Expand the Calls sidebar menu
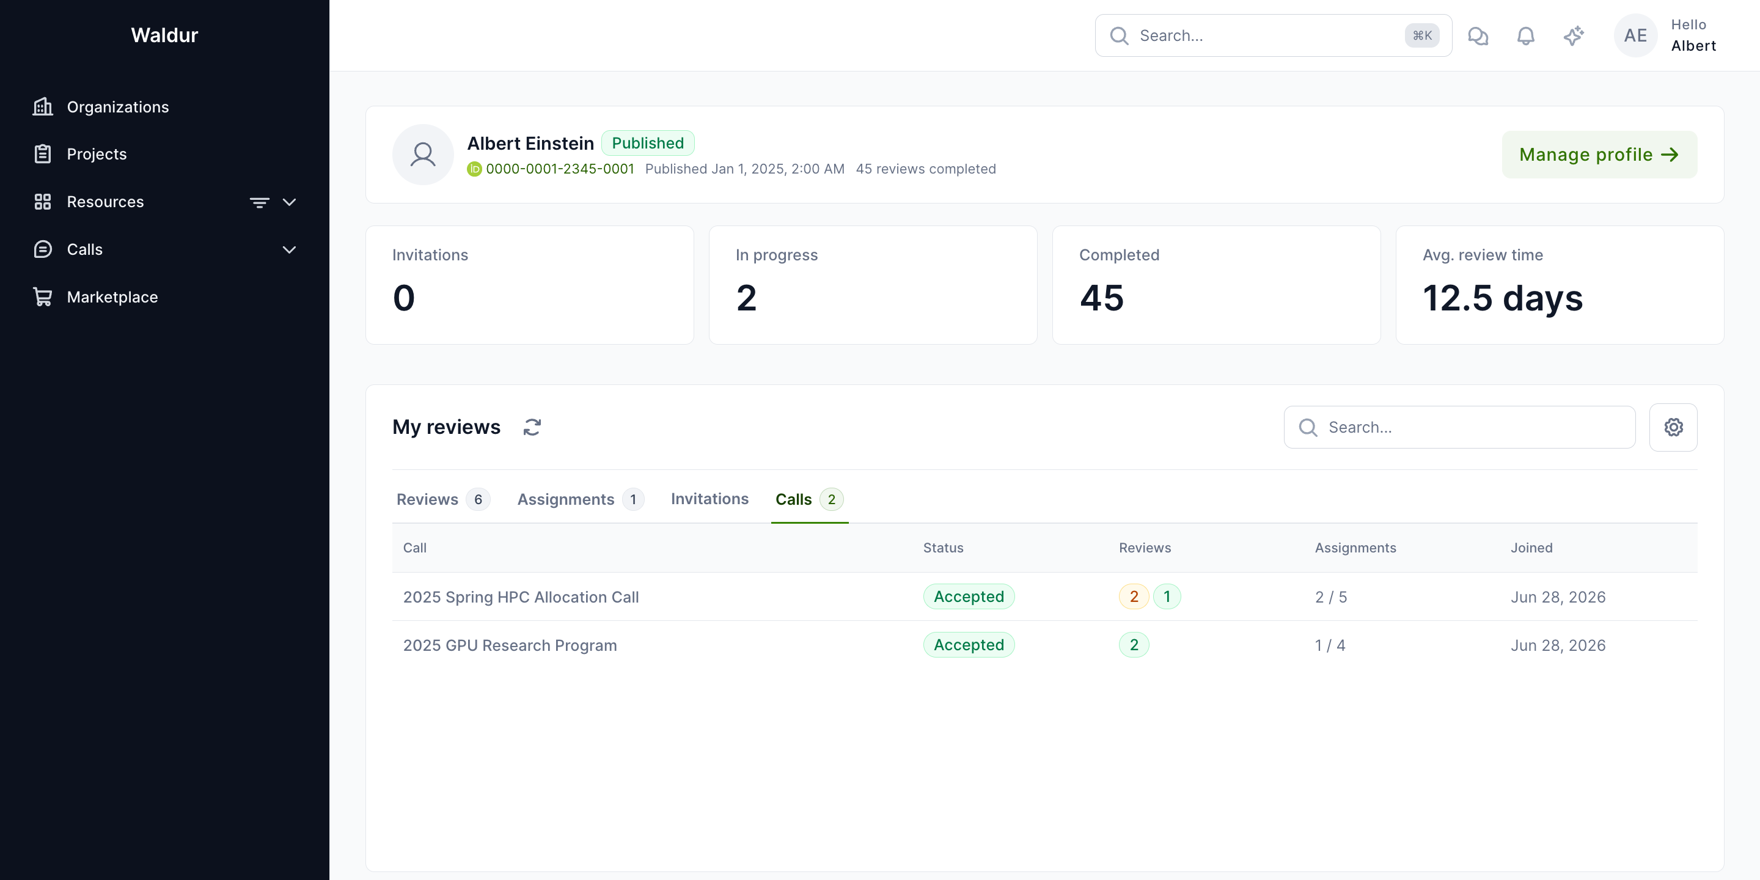Viewport: 1760px width, 880px height. [290, 249]
